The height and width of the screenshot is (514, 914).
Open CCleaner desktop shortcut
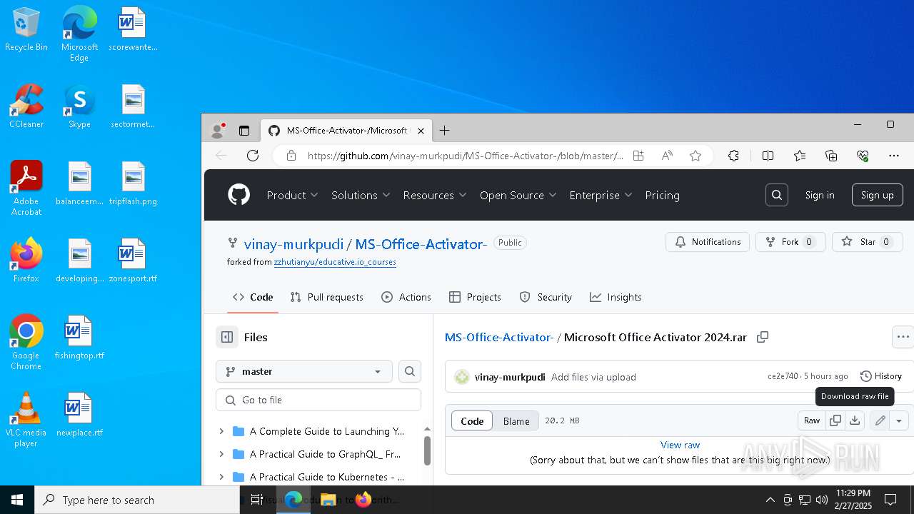tap(26, 106)
